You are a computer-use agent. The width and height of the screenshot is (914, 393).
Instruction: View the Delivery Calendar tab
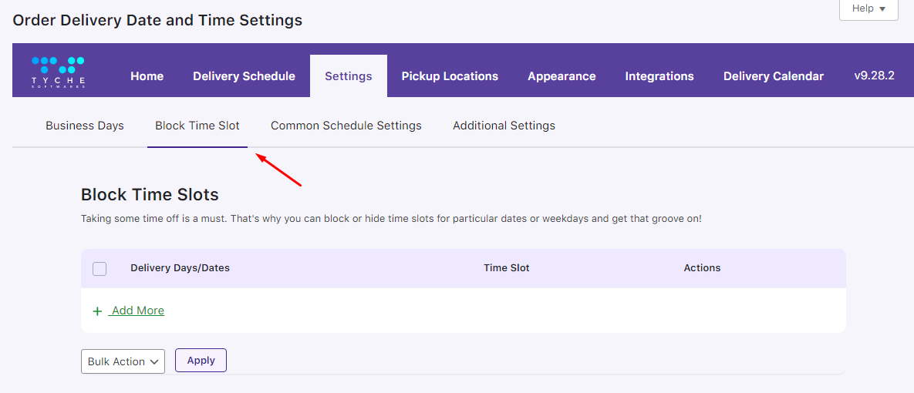coord(774,76)
